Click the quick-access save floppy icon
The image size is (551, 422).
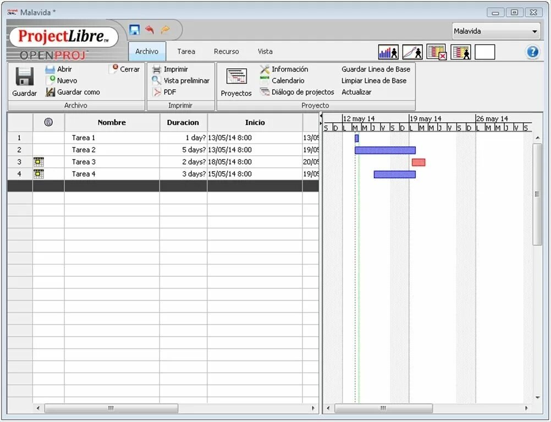tap(135, 30)
